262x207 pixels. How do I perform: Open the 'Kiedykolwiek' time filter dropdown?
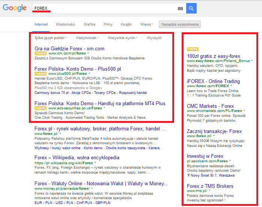87,38
